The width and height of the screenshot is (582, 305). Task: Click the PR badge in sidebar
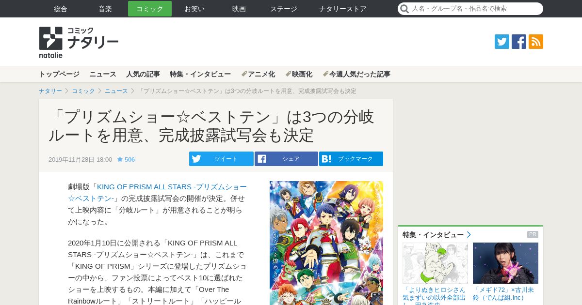click(533, 235)
